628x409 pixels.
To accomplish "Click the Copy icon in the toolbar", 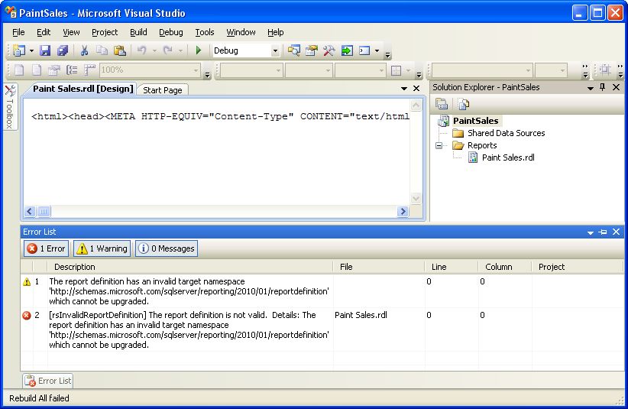I will click(x=102, y=50).
